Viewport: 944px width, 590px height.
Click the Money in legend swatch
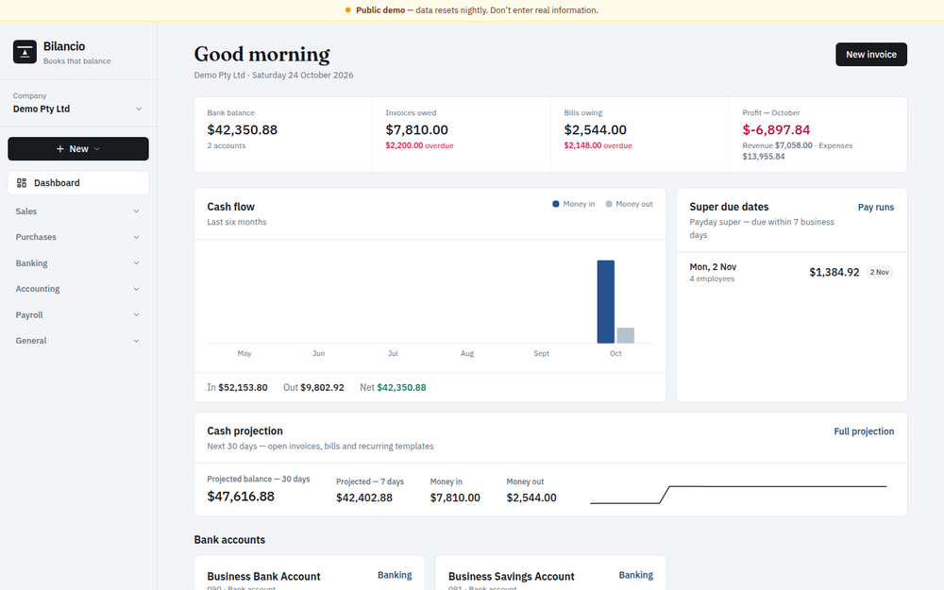tap(556, 204)
